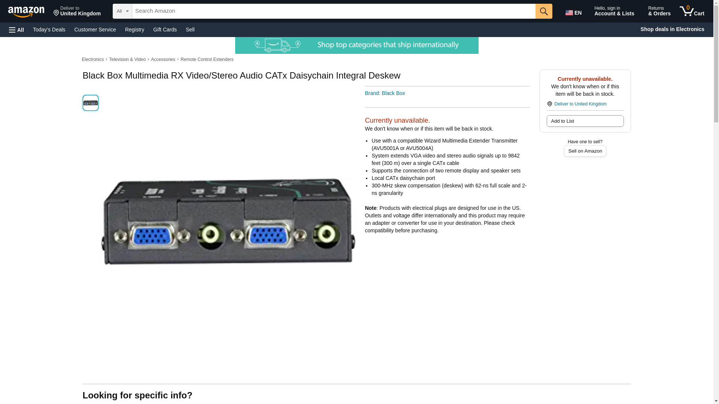The width and height of the screenshot is (719, 404).
Task: Click the Shop deals in Electronics link
Action: point(672,29)
